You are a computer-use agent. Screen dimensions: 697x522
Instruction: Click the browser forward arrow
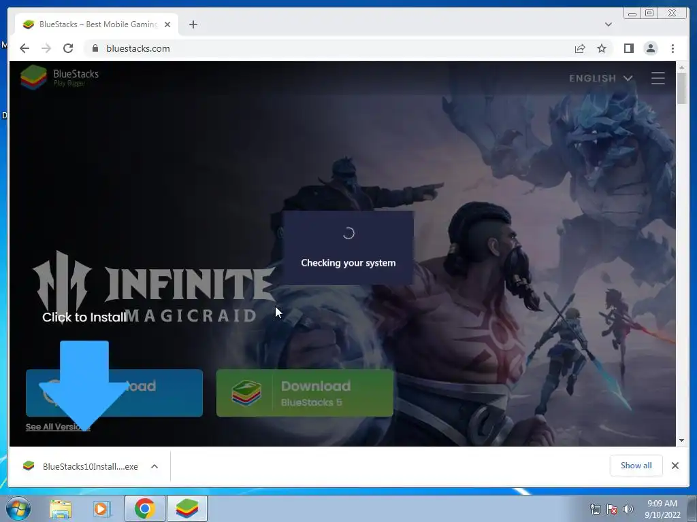(x=46, y=48)
